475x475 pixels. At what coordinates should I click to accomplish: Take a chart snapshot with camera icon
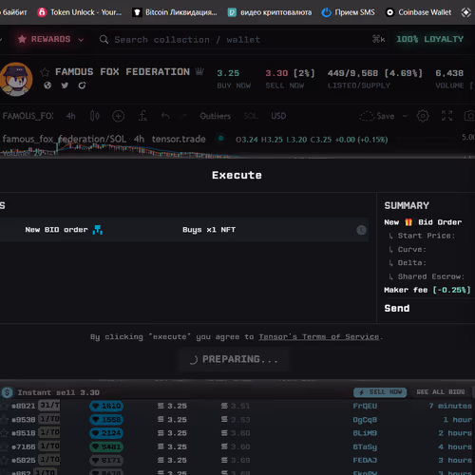[470, 116]
